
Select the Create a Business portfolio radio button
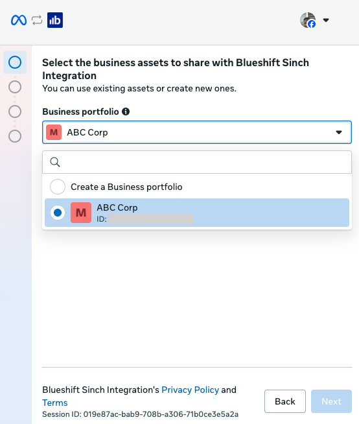58,187
